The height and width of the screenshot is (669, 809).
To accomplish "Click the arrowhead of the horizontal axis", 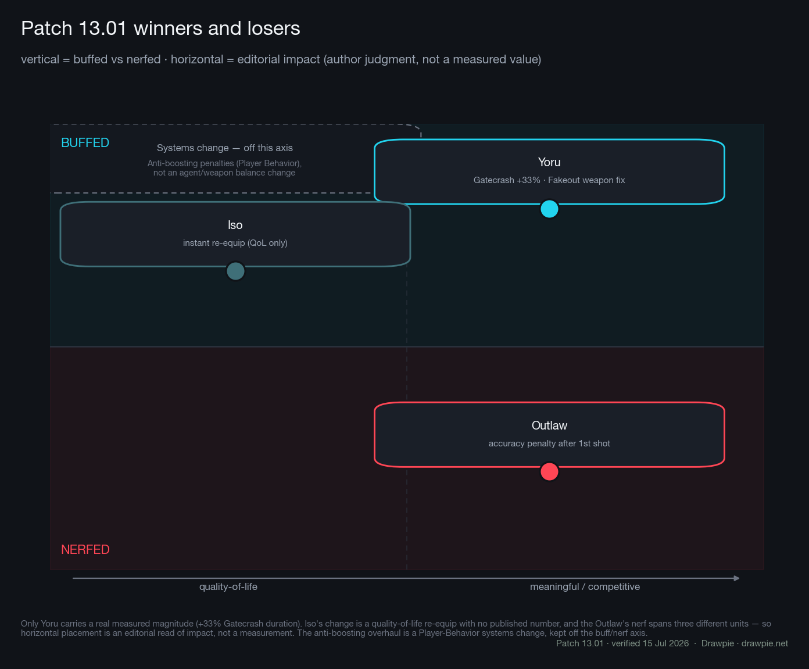I will coord(736,578).
